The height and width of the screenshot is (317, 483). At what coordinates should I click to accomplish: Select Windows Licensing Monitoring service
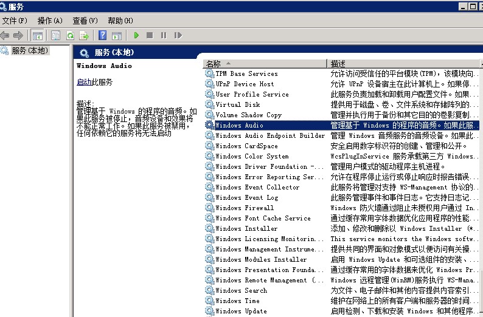click(341, 239)
